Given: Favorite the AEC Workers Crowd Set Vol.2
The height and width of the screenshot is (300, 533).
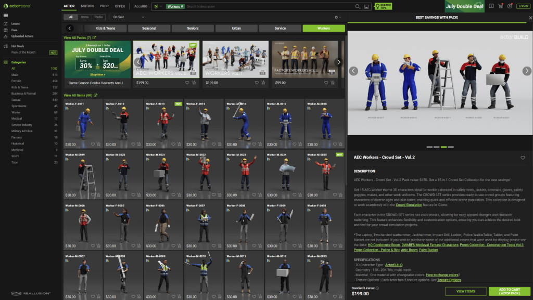Looking at the screenshot, I should point(523,158).
